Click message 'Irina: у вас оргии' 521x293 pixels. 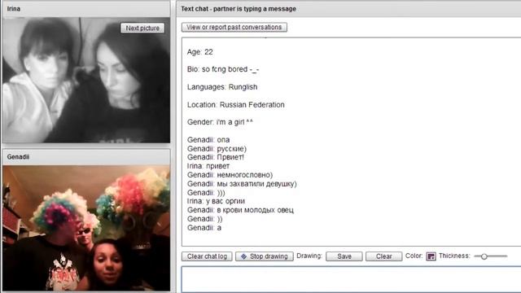click(x=216, y=201)
